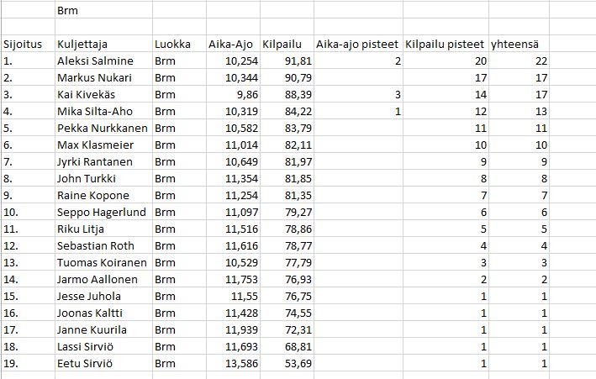Select the "Sebastian Roth" cell
Screen dimensions: 596x379
pos(97,245)
